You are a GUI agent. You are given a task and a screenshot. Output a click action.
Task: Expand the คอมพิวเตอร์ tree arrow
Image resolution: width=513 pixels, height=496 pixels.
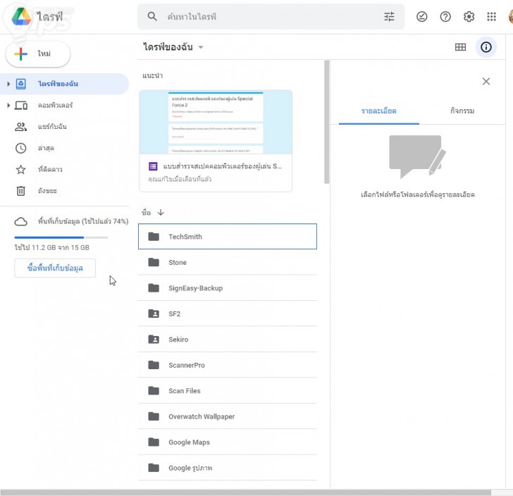(x=8, y=106)
